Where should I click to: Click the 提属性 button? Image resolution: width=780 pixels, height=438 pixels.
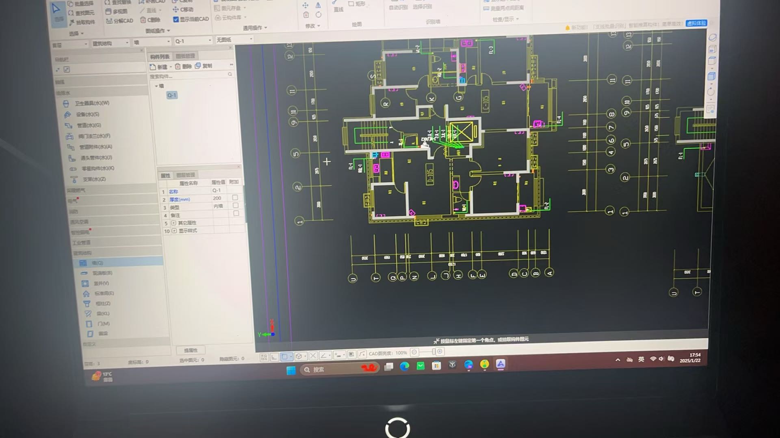[191, 350]
